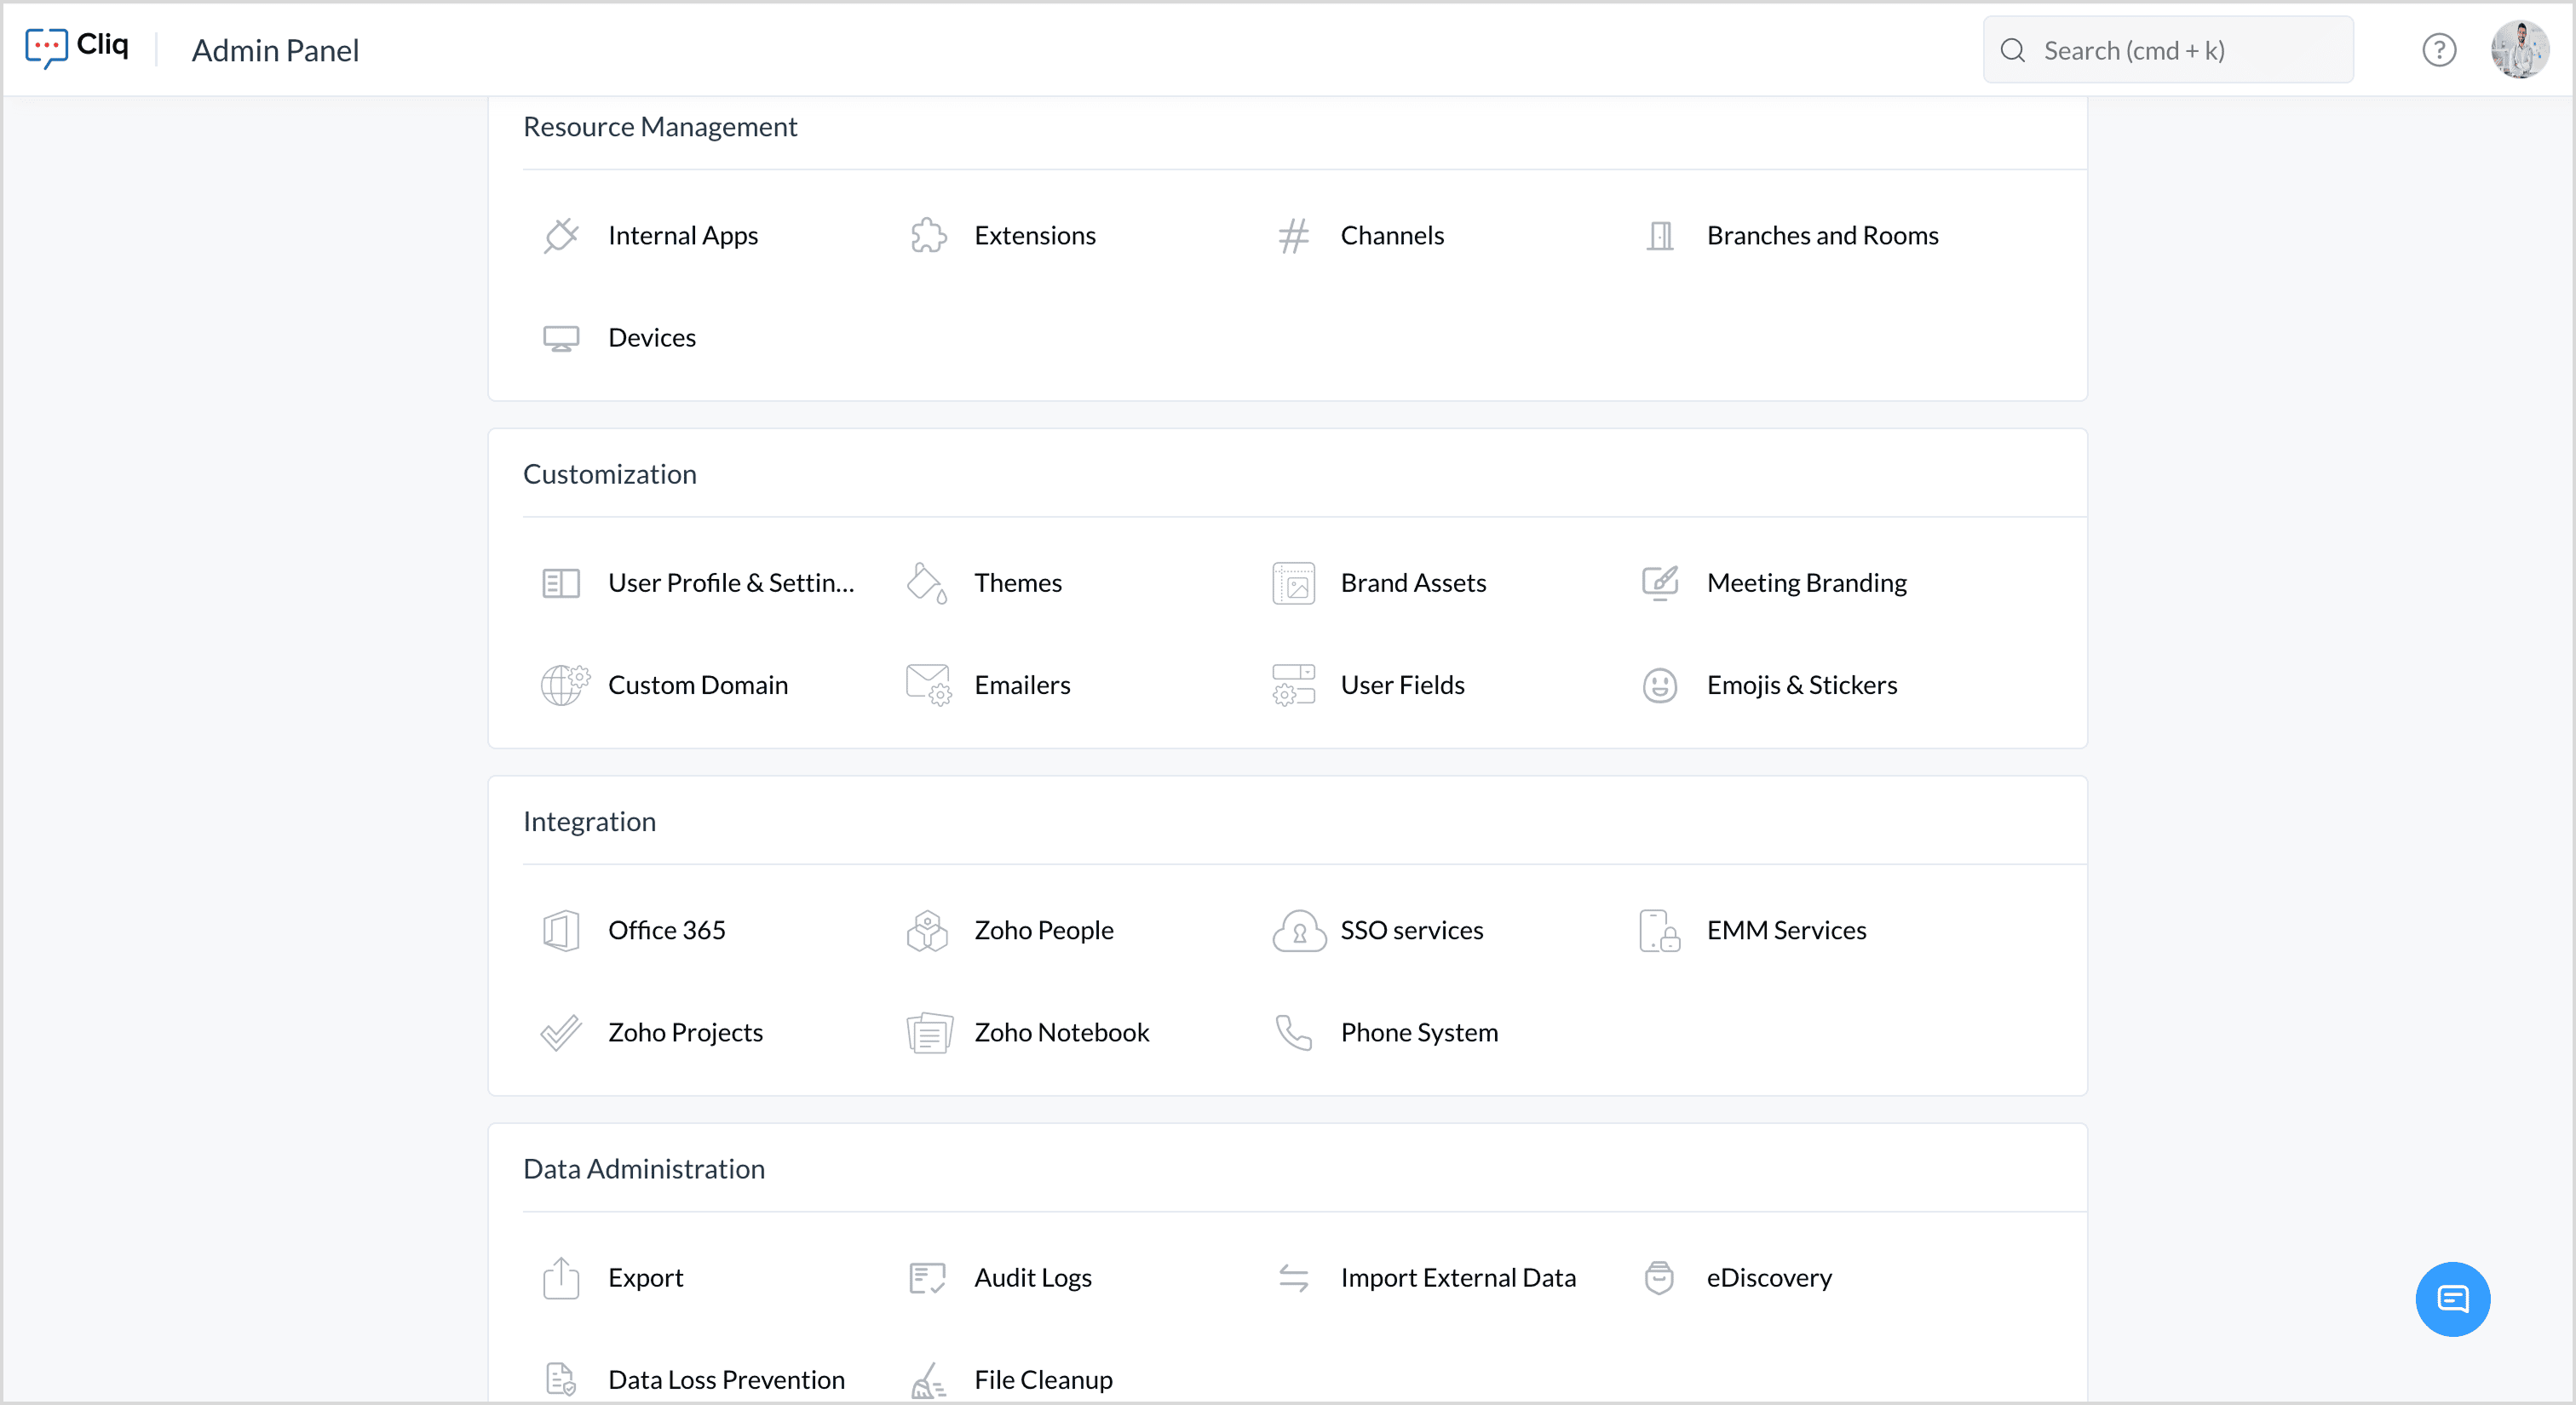
Task: Click the Meeting Branding edit icon
Action: tap(1660, 583)
